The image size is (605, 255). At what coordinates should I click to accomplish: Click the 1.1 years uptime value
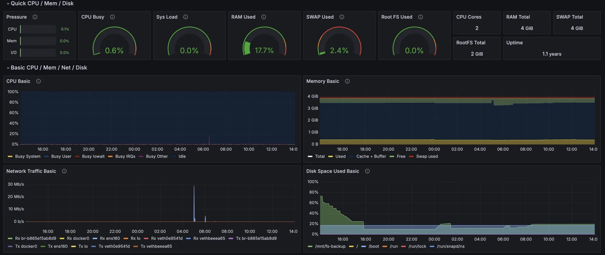(x=552, y=54)
